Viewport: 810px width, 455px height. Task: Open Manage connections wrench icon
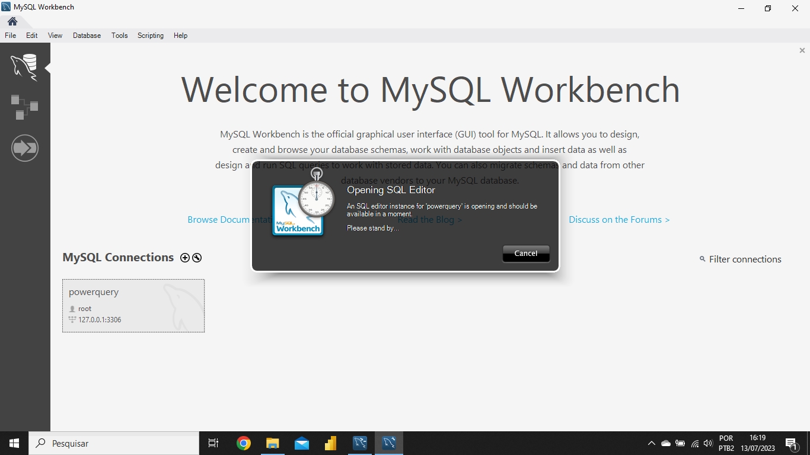tap(197, 258)
